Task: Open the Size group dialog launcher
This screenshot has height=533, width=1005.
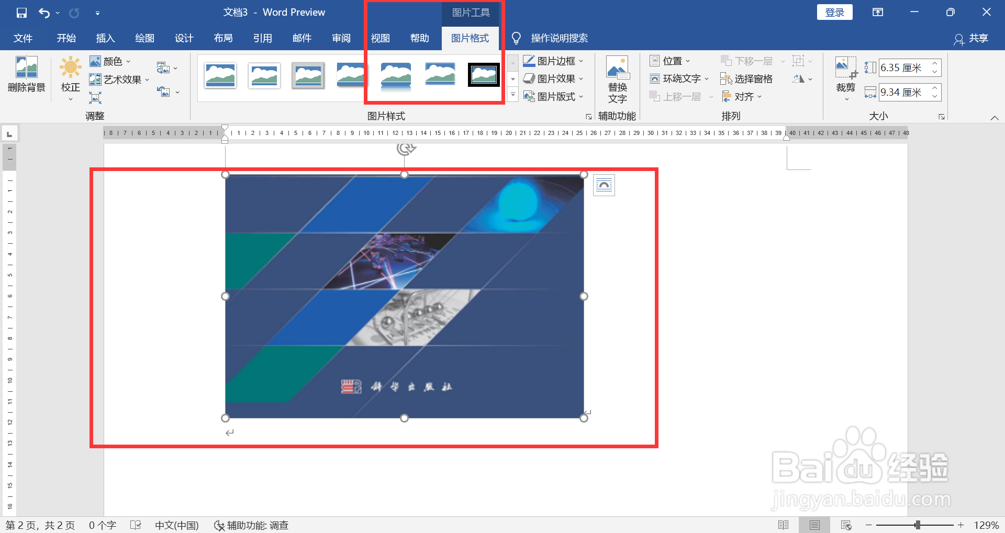Action: tap(942, 117)
